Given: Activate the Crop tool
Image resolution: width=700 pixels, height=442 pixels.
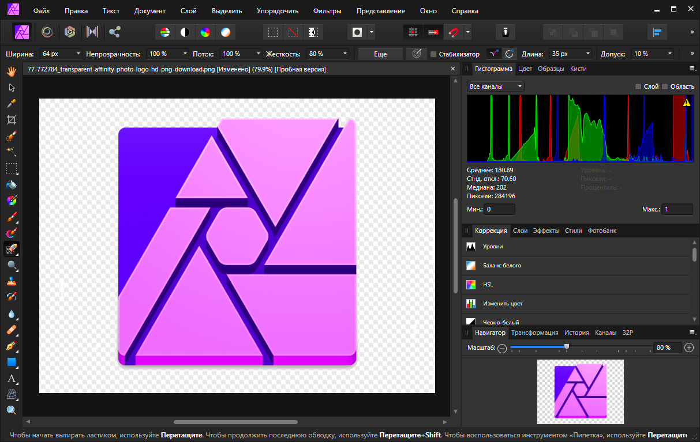Looking at the screenshot, I should (x=11, y=120).
